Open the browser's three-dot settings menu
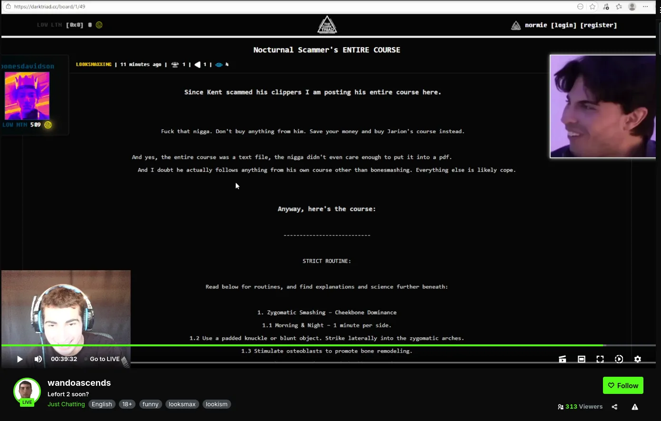Screen dimensions: 661x421 click(645, 7)
